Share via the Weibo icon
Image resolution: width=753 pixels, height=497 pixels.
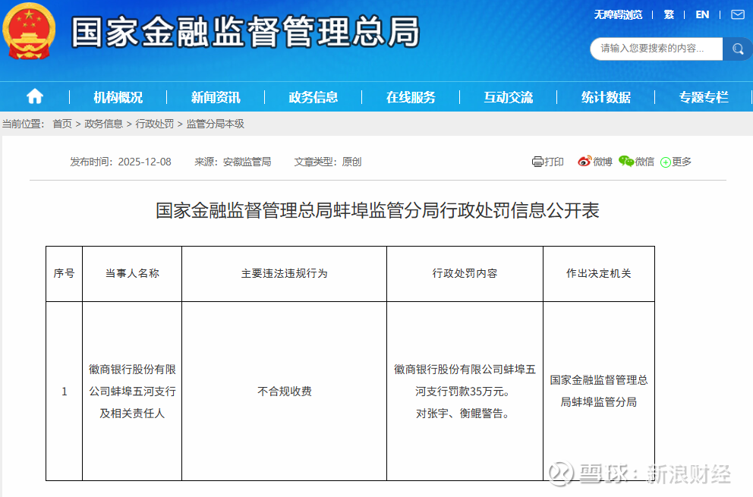click(584, 162)
